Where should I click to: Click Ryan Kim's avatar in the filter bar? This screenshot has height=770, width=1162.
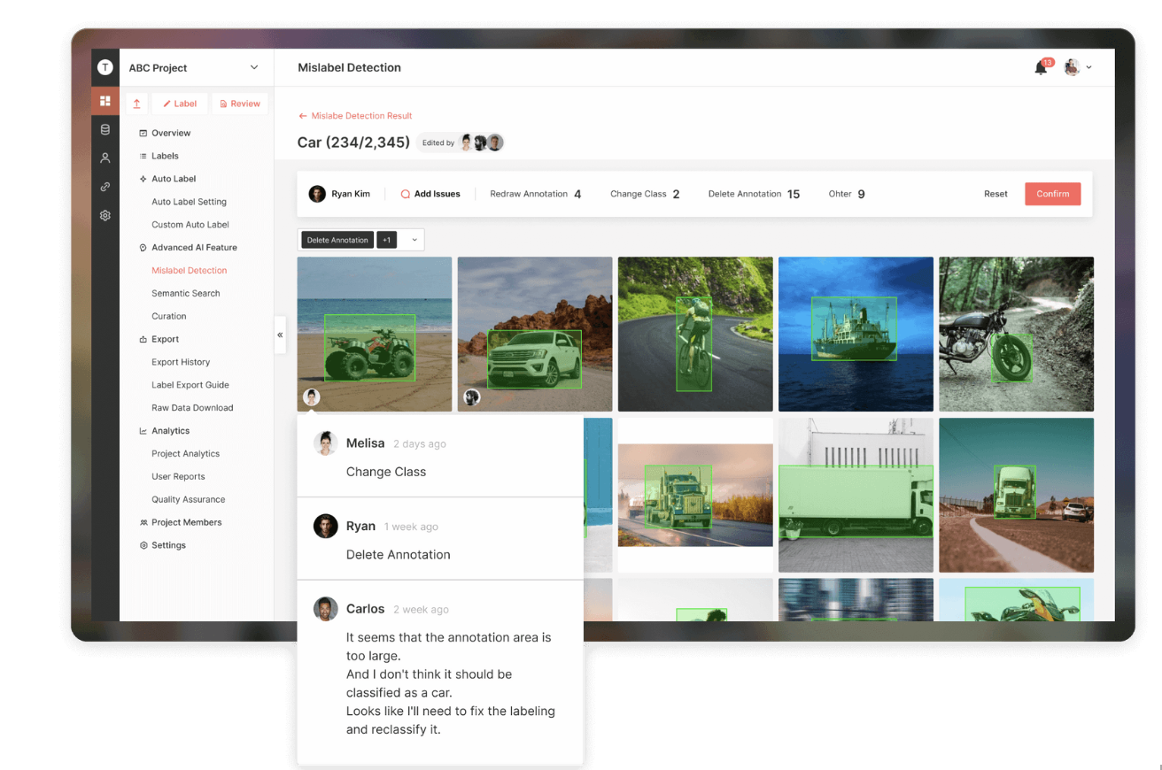tap(317, 194)
